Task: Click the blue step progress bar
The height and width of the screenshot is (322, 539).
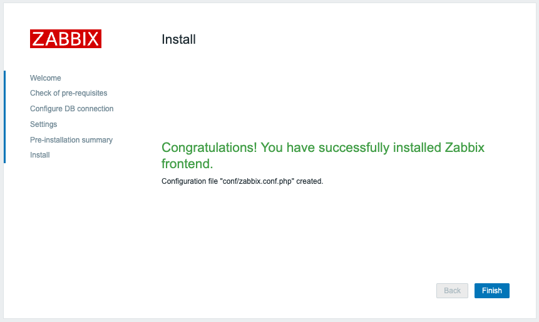Action: pos(4,117)
